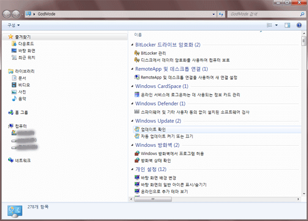Screen dimensions: 308x221
Task: Click the vertical scrollbar thumb
Action: (304, 41)
